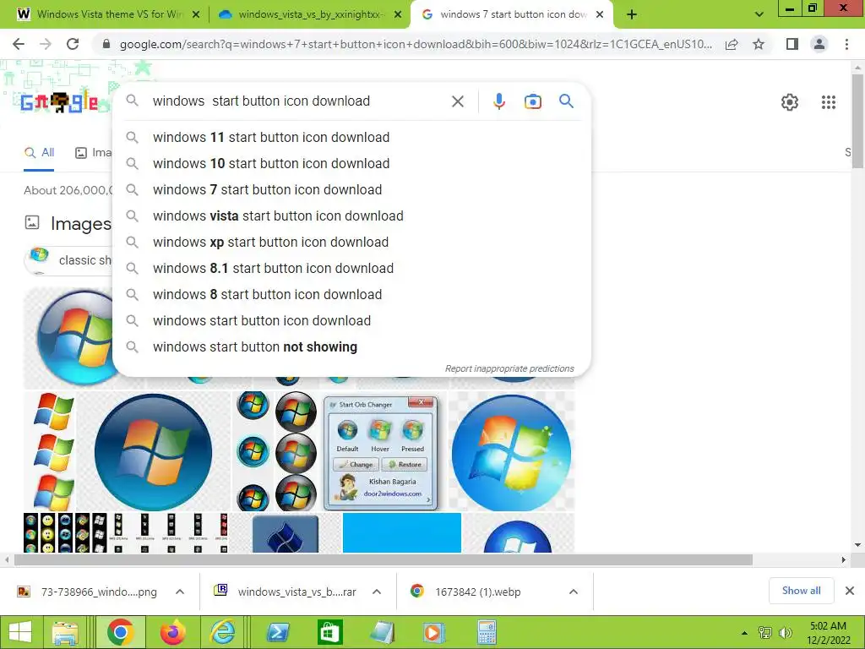Pick suggestion windows 10 start button icon download

point(351,163)
